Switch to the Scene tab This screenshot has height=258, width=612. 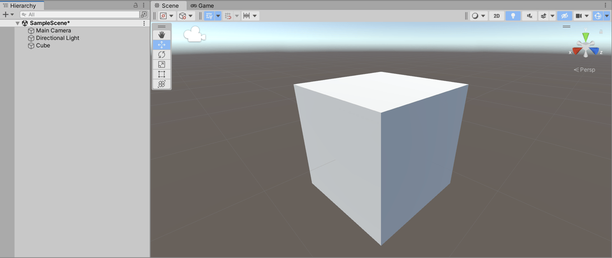tap(167, 6)
